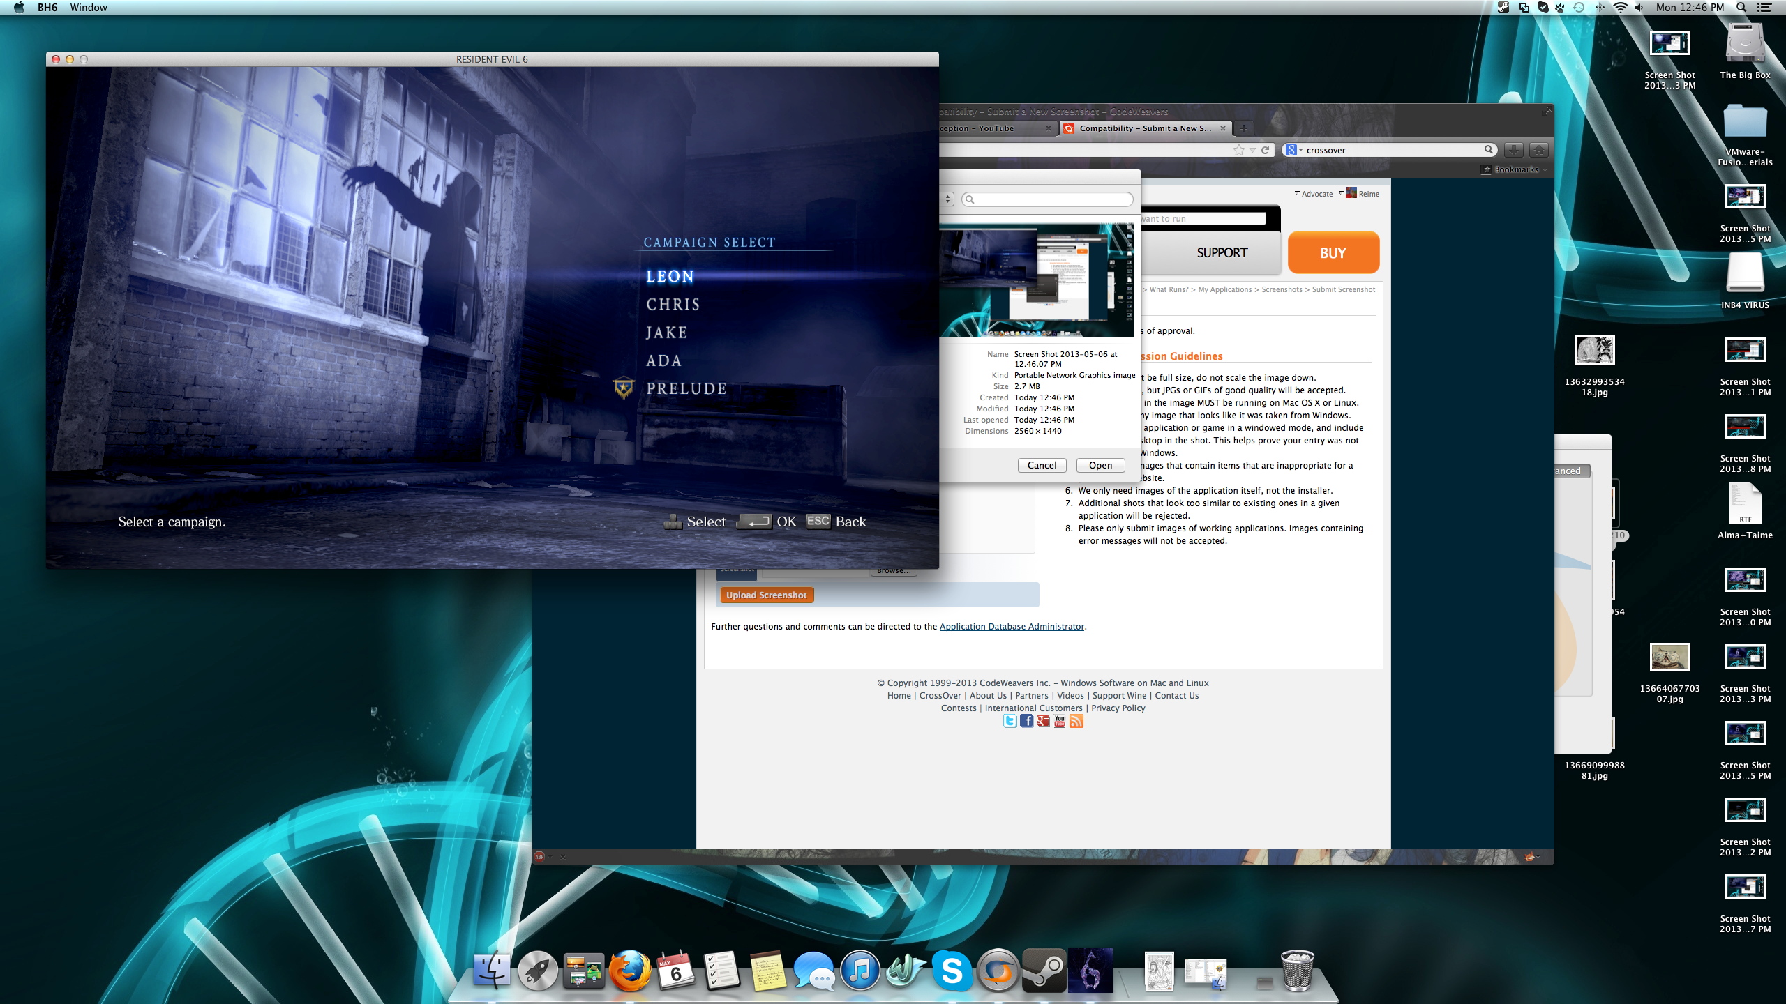The width and height of the screenshot is (1786, 1004).
Task: Follow Application Database Administrator link
Action: 1012,626
